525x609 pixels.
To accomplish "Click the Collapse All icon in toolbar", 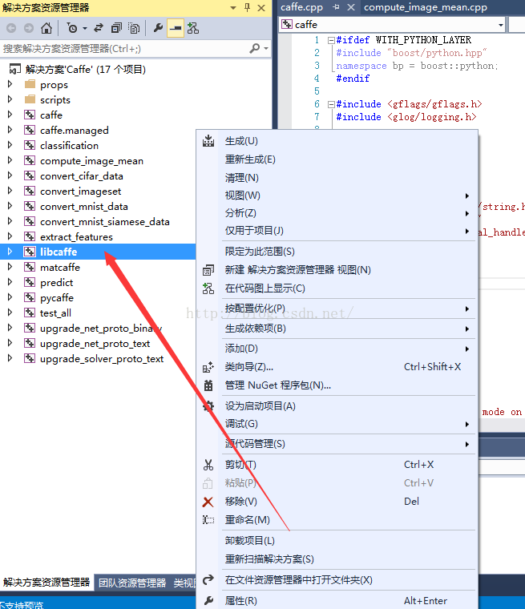I will 116,28.
